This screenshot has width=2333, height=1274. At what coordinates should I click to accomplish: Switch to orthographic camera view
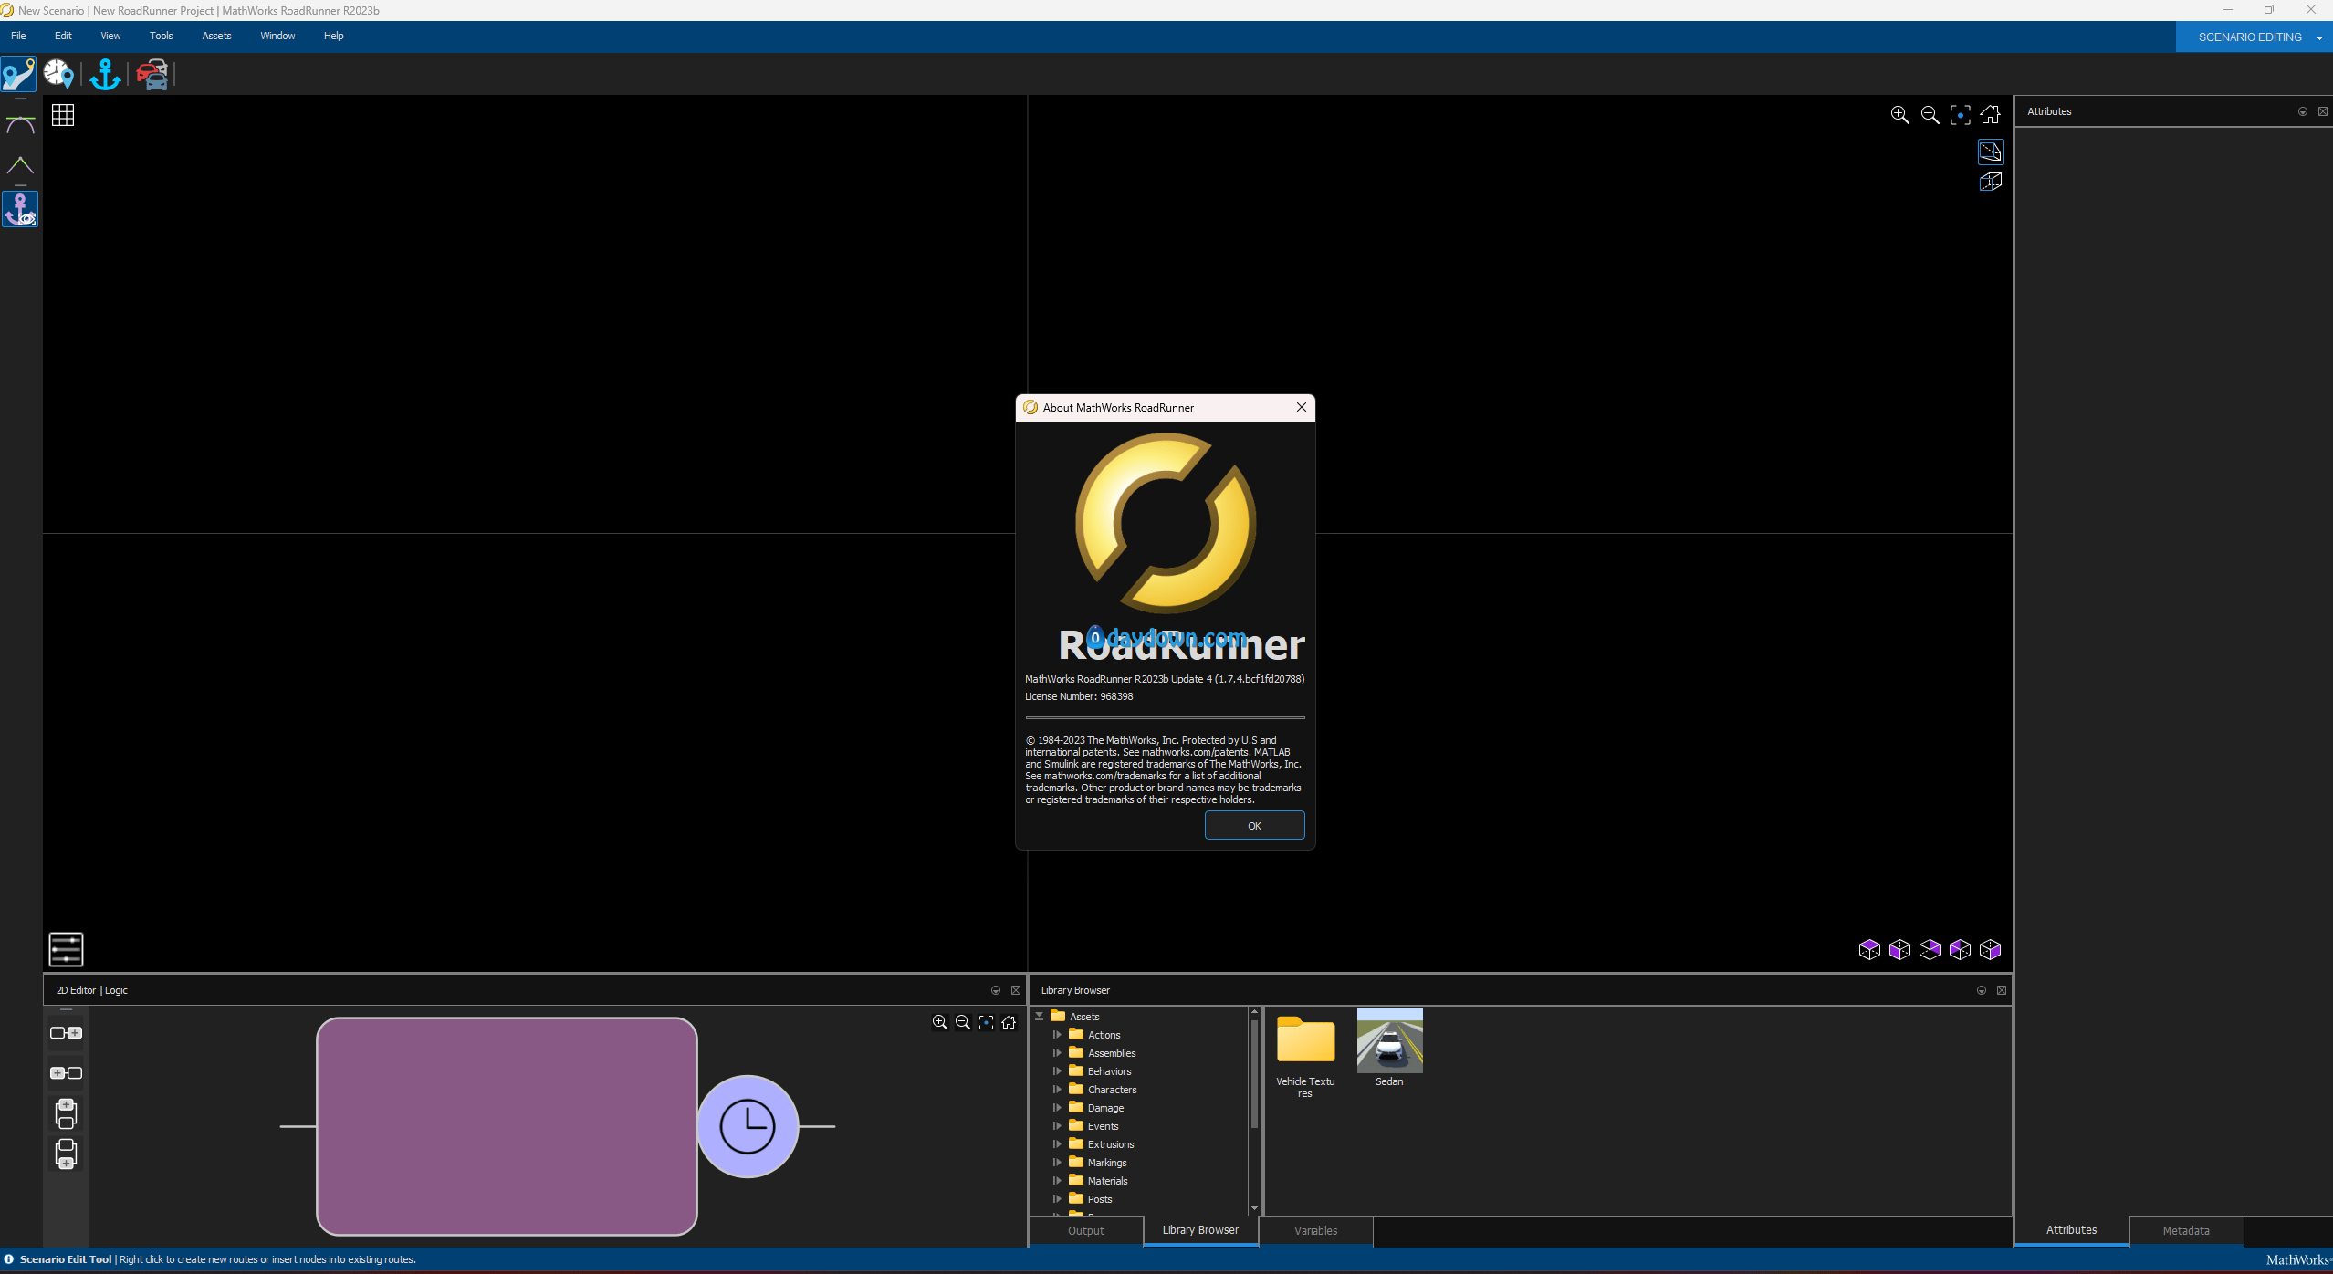pyautogui.click(x=1991, y=183)
